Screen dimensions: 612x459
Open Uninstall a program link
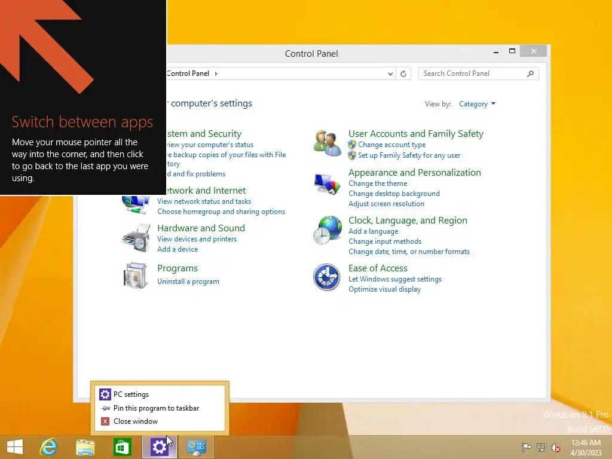188,281
